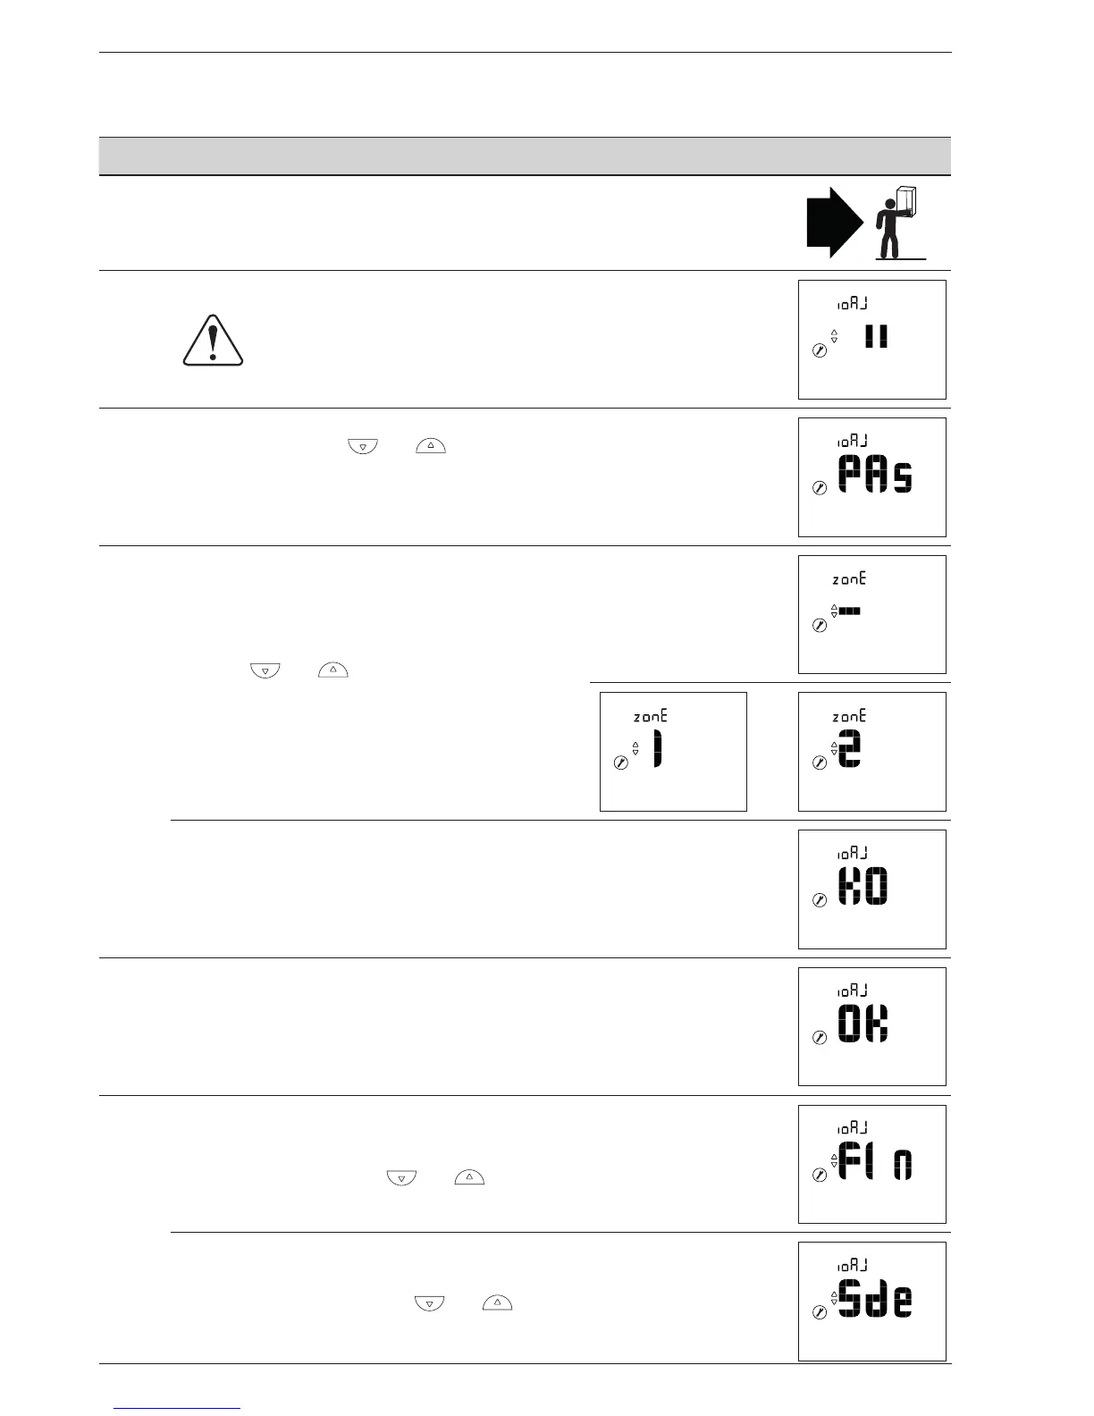Select the zone 1 display image
Viewport: 1094px width, 1416px height.
click(673, 752)
